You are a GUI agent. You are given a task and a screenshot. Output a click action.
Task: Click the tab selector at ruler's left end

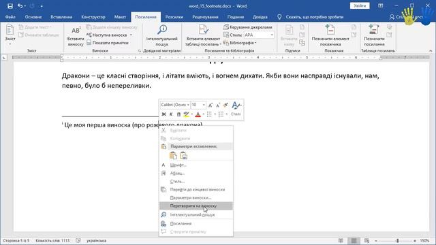[x=4, y=57]
